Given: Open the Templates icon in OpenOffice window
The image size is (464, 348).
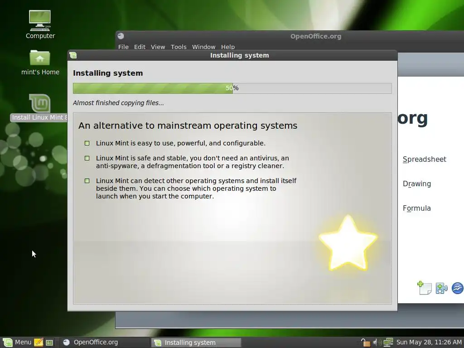Looking at the screenshot, I should point(424,288).
